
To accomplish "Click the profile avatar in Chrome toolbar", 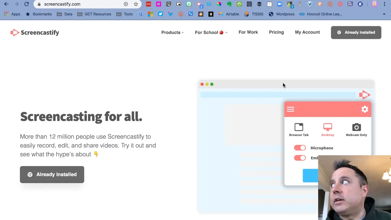I will tap(374, 4).
